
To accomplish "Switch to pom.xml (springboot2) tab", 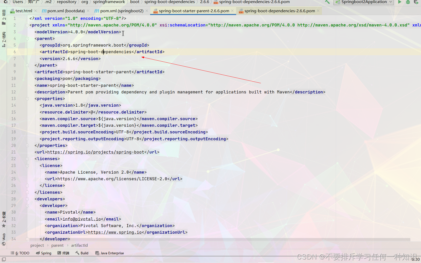I will click(x=122, y=11).
